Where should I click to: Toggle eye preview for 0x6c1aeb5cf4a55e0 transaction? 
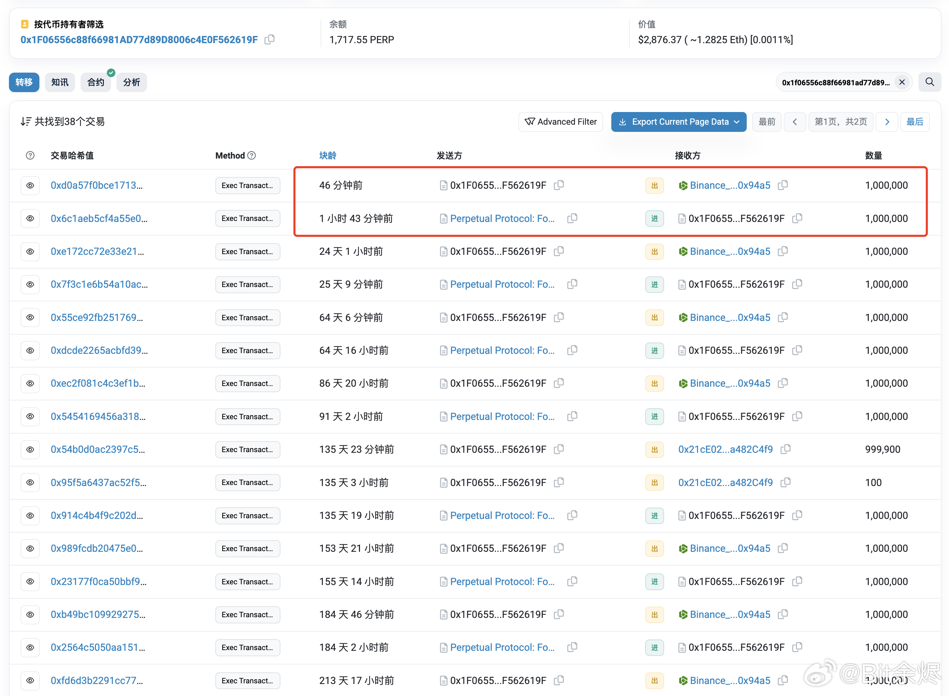click(x=30, y=218)
